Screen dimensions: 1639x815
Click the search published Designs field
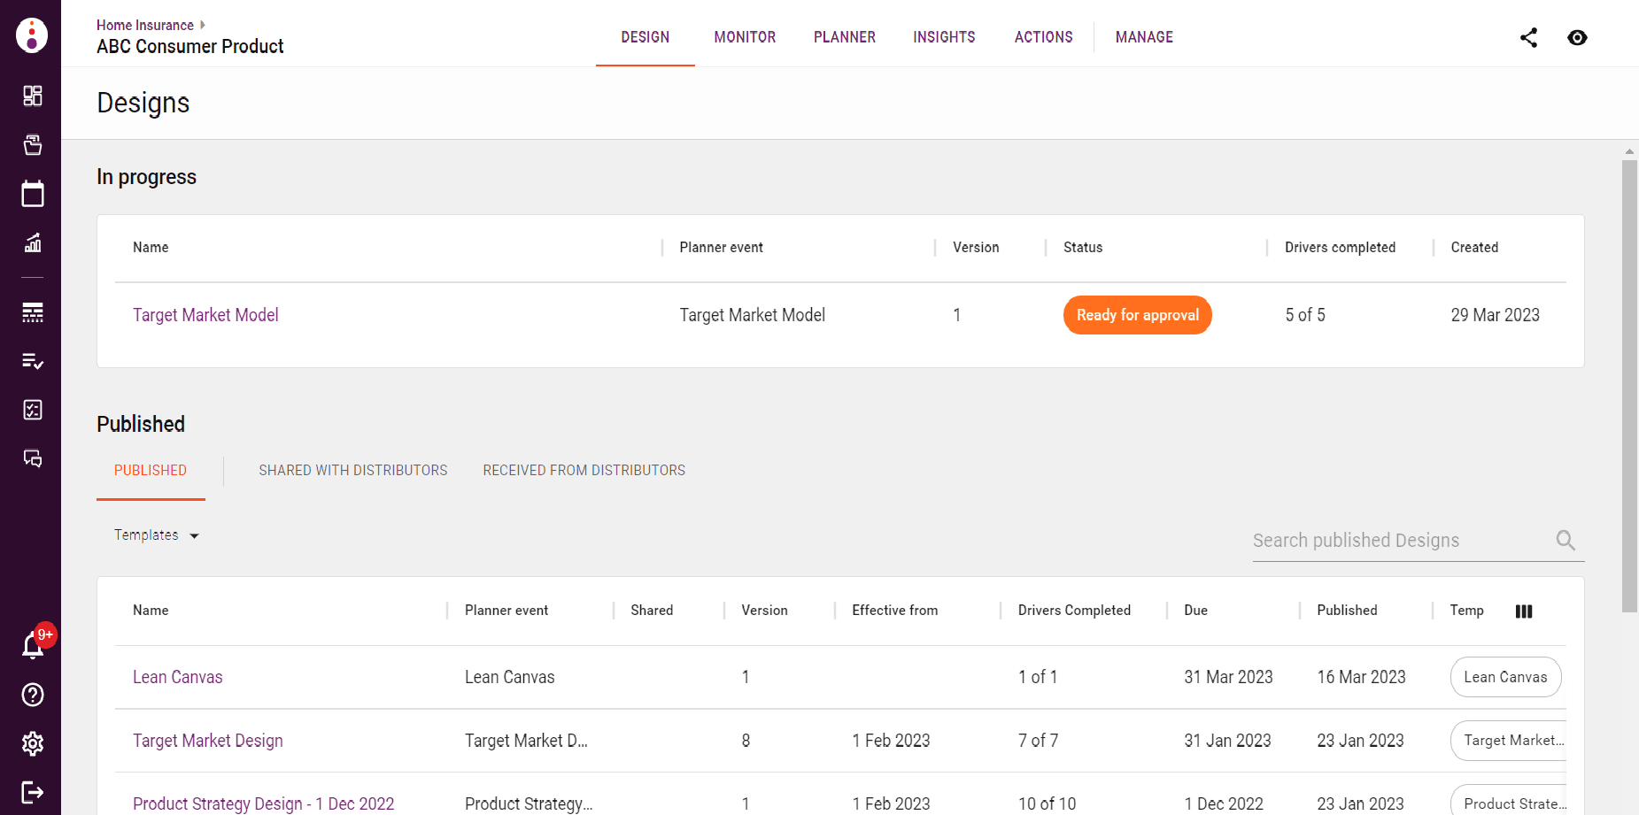click(1399, 541)
